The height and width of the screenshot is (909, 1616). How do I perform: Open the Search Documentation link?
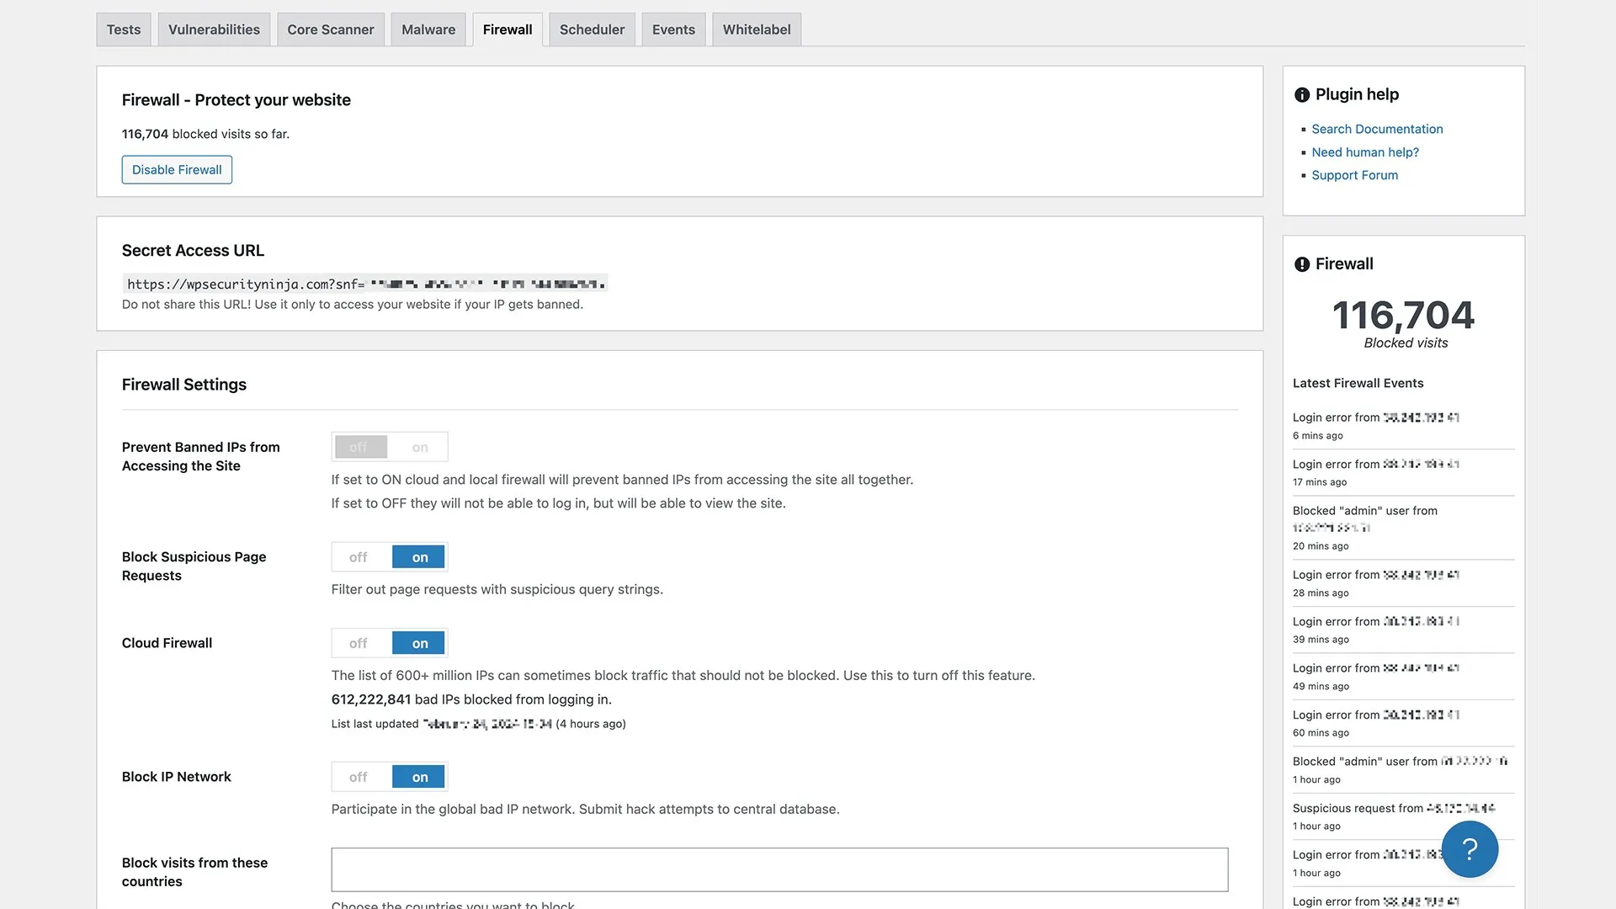(1377, 129)
